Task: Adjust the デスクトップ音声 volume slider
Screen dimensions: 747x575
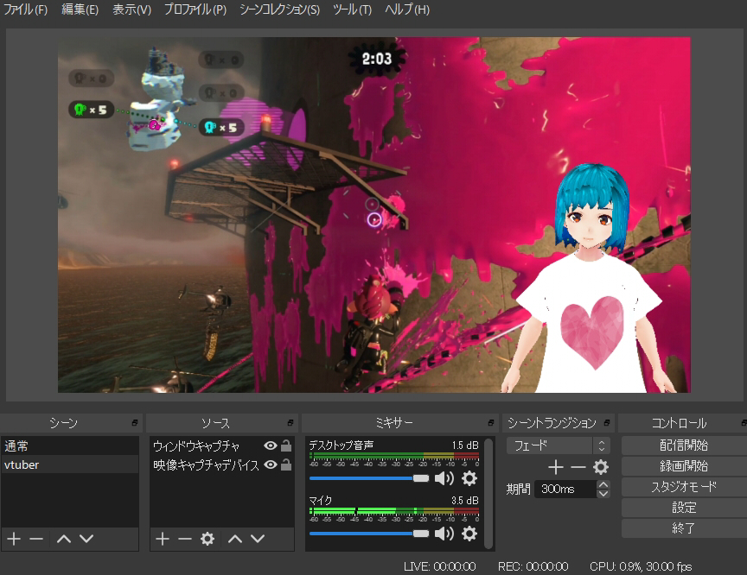Action: [x=369, y=478]
